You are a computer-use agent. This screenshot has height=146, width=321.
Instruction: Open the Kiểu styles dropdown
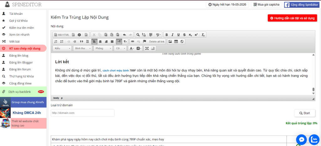(x=62, y=48)
